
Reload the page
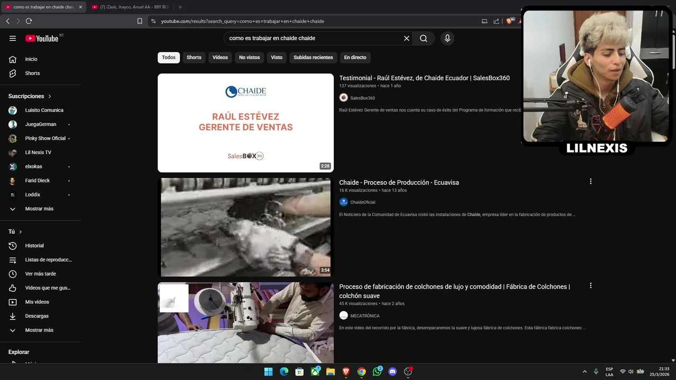29,21
